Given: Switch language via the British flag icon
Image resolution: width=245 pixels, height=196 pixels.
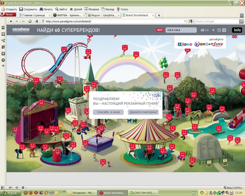Looking at the screenshot, I should coord(234,37).
